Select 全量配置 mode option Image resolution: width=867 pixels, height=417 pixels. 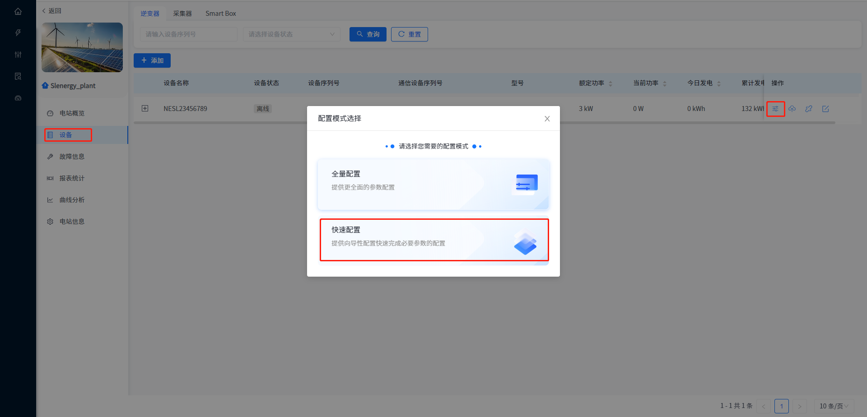click(x=433, y=184)
